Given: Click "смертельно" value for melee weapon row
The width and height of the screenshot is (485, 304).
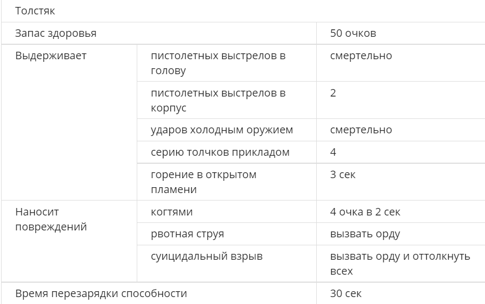Looking at the screenshot, I should point(361,130).
